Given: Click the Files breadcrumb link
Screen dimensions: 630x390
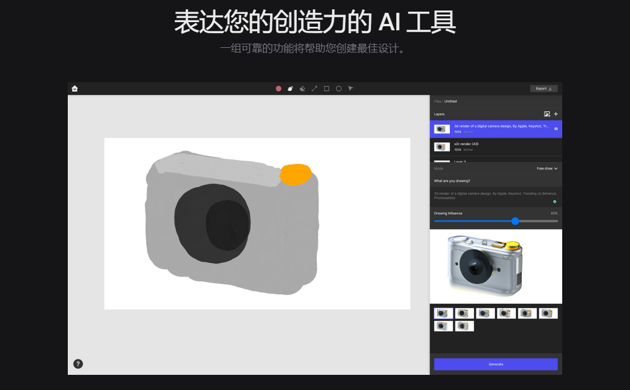Looking at the screenshot, I should point(437,101).
